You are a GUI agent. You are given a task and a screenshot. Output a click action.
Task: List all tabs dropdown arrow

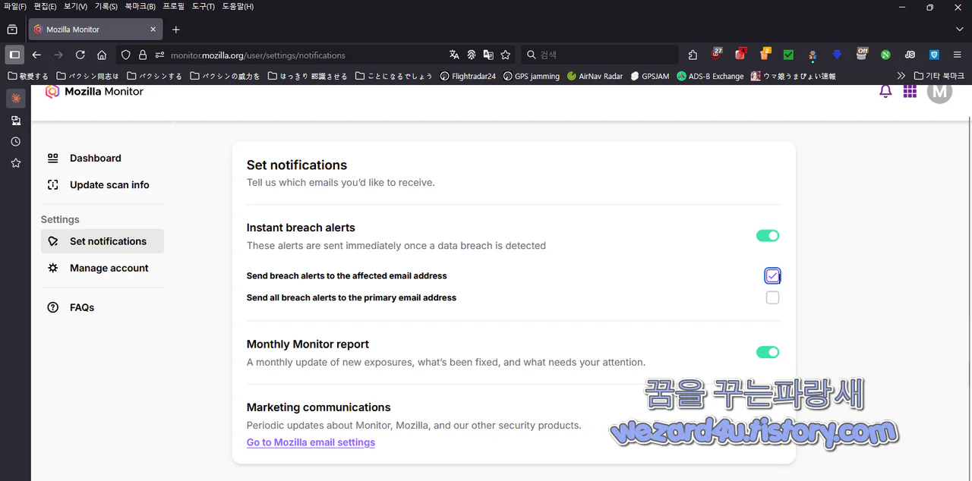(958, 30)
